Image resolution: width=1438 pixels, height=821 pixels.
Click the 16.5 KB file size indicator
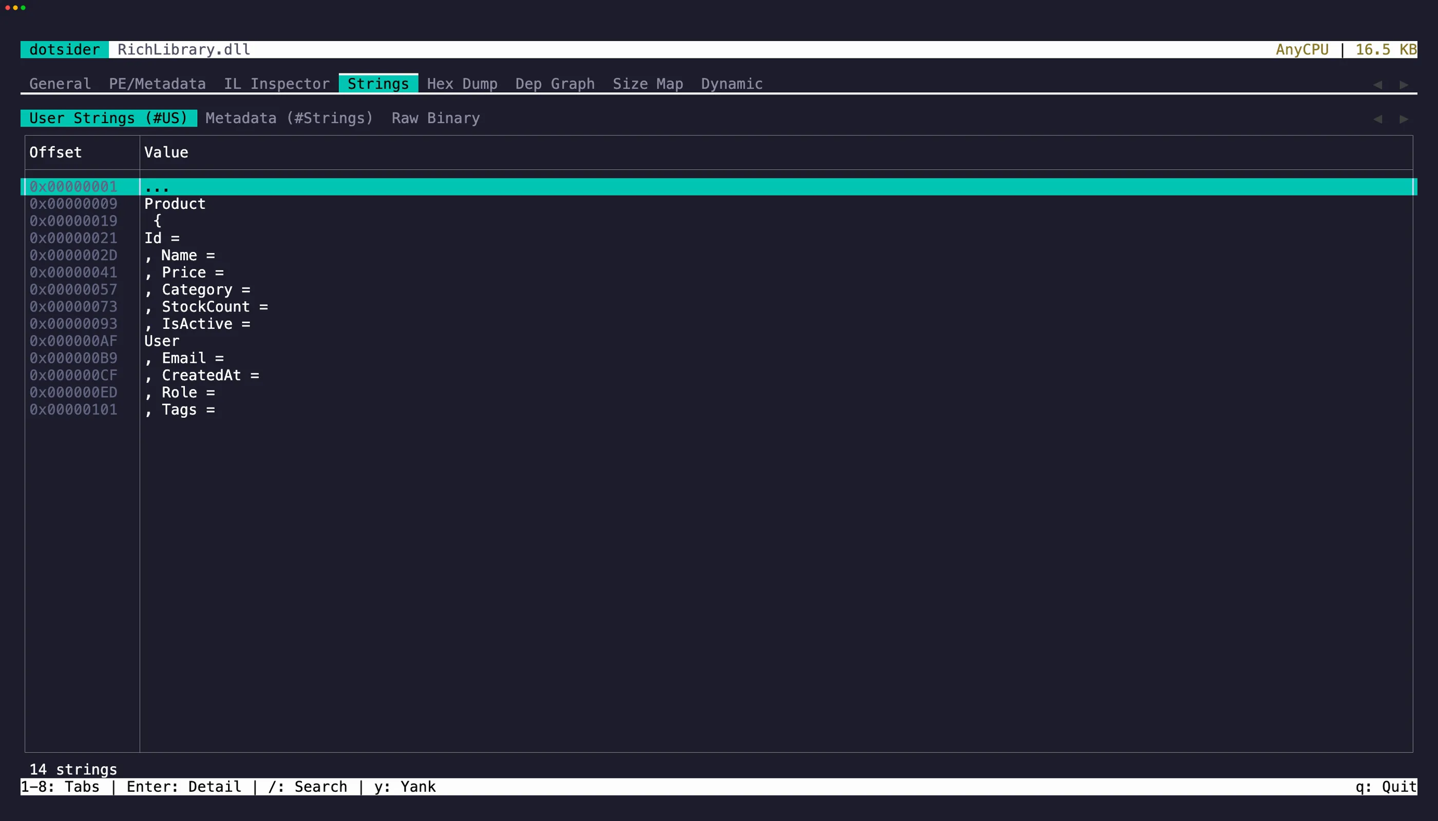click(x=1384, y=50)
